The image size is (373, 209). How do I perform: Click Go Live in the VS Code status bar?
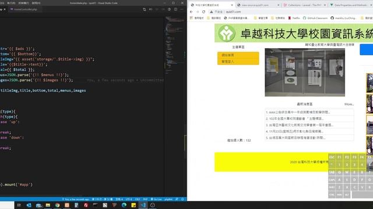pos(156,199)
